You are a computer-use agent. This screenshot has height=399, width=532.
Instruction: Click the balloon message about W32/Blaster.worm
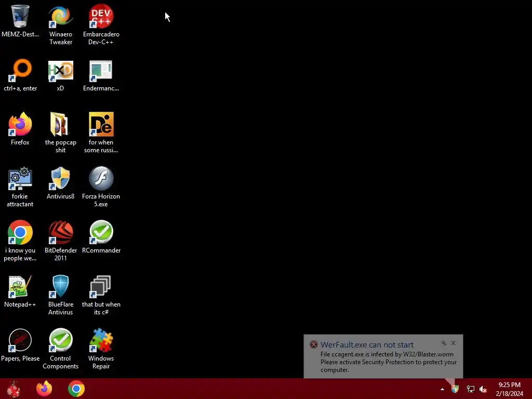(x=389, y=362)
